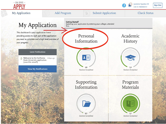This screenshot has width=166, height=124.
Task: Click the Latest Notifications header
Action: pyautogui.click(x=38, y=52)
